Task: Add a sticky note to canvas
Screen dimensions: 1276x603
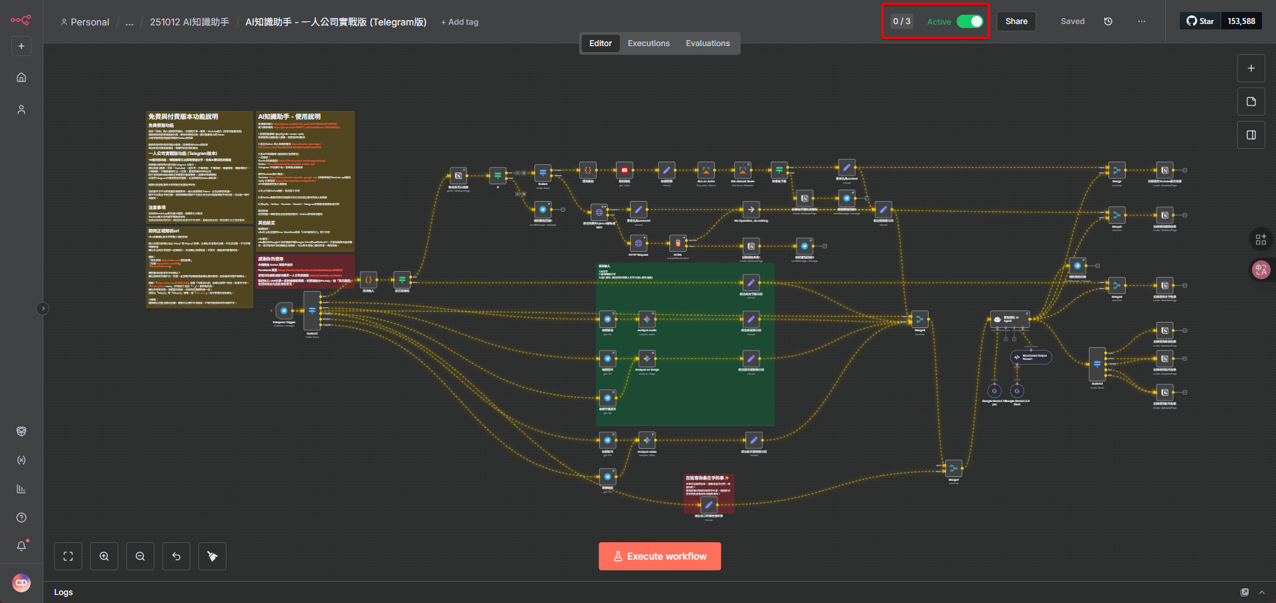Action: click(x=1251, y=102)
